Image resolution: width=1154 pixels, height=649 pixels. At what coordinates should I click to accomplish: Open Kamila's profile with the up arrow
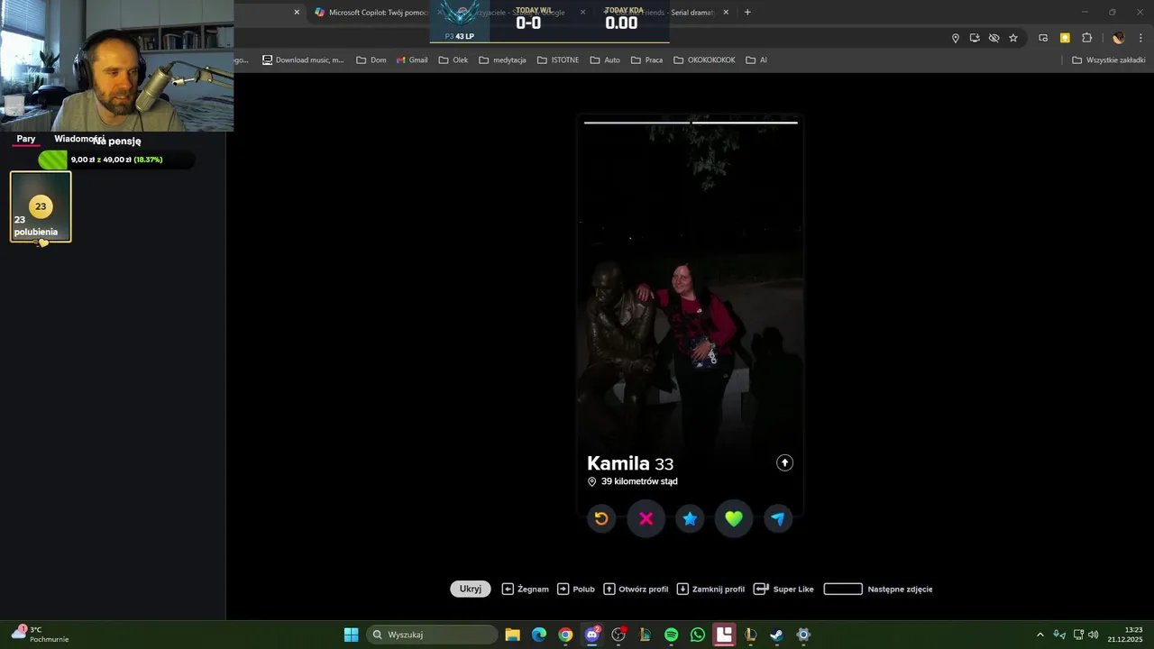[x=784, y=462]
